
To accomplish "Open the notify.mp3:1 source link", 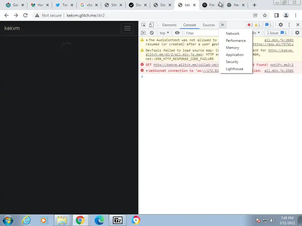I will point(282,65).
